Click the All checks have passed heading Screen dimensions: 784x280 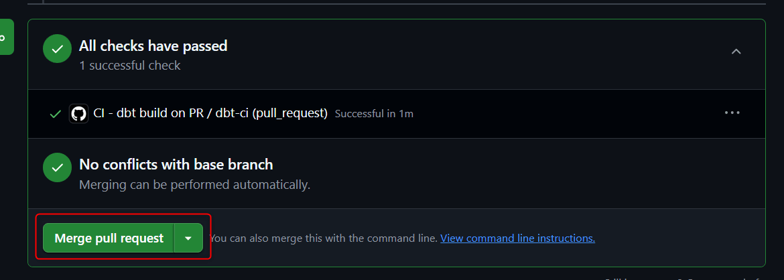[153, 46]
